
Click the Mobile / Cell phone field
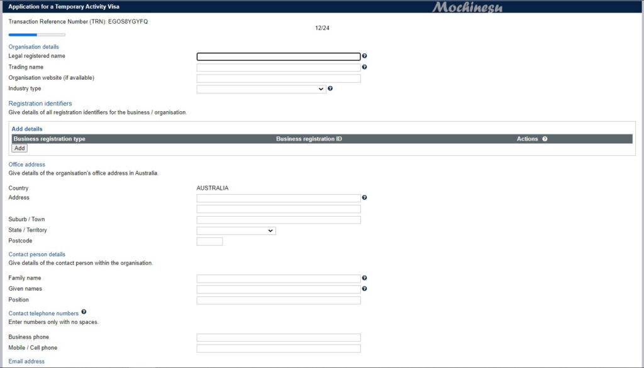(x=279, y=349)
